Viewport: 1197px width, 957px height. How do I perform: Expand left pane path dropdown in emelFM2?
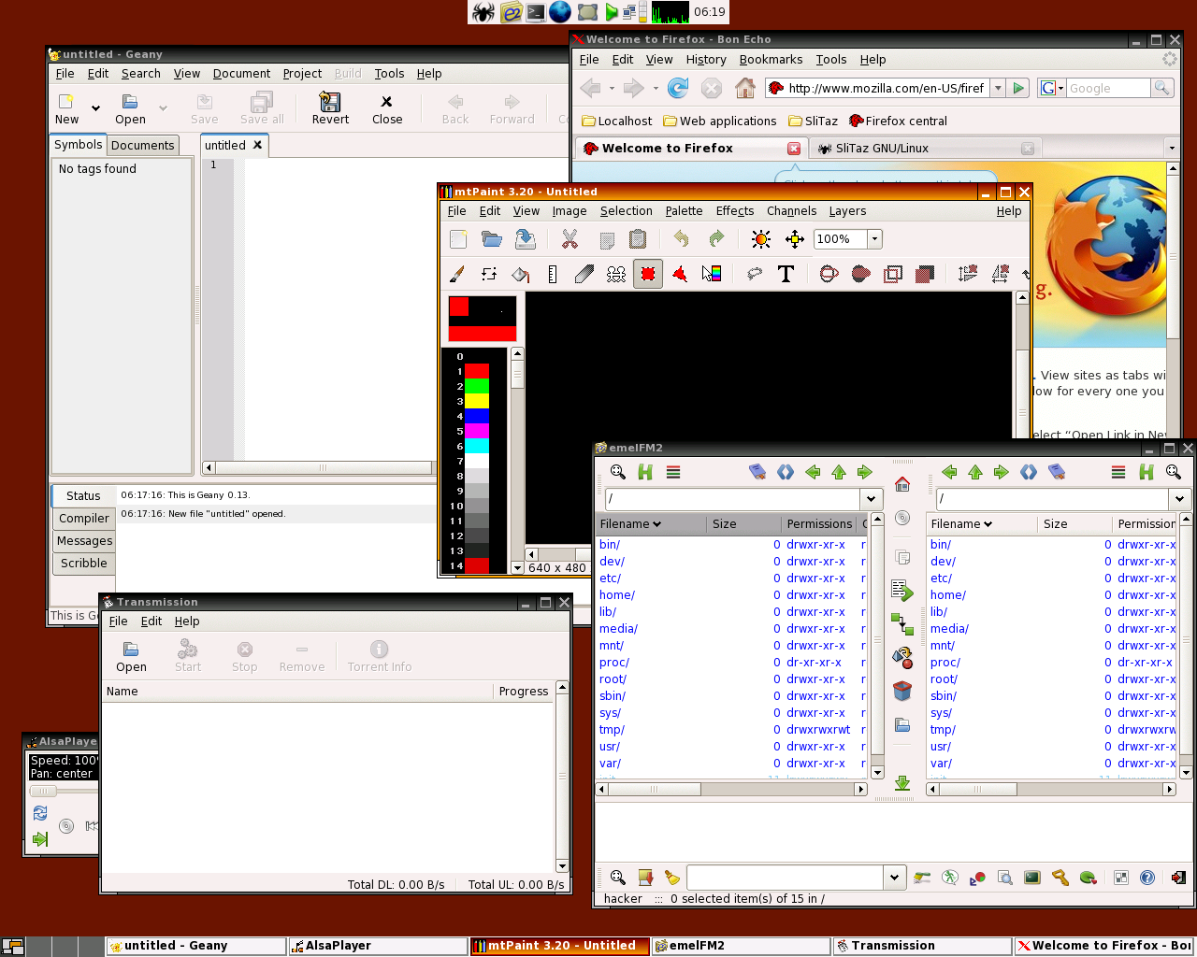tap(871, 499)
